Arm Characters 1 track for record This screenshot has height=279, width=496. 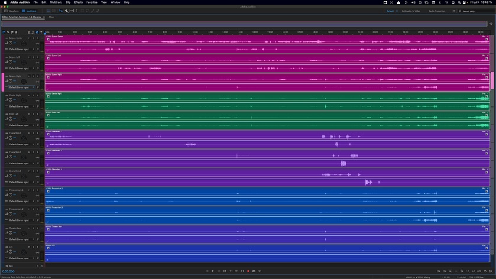[x=38, y=133]
